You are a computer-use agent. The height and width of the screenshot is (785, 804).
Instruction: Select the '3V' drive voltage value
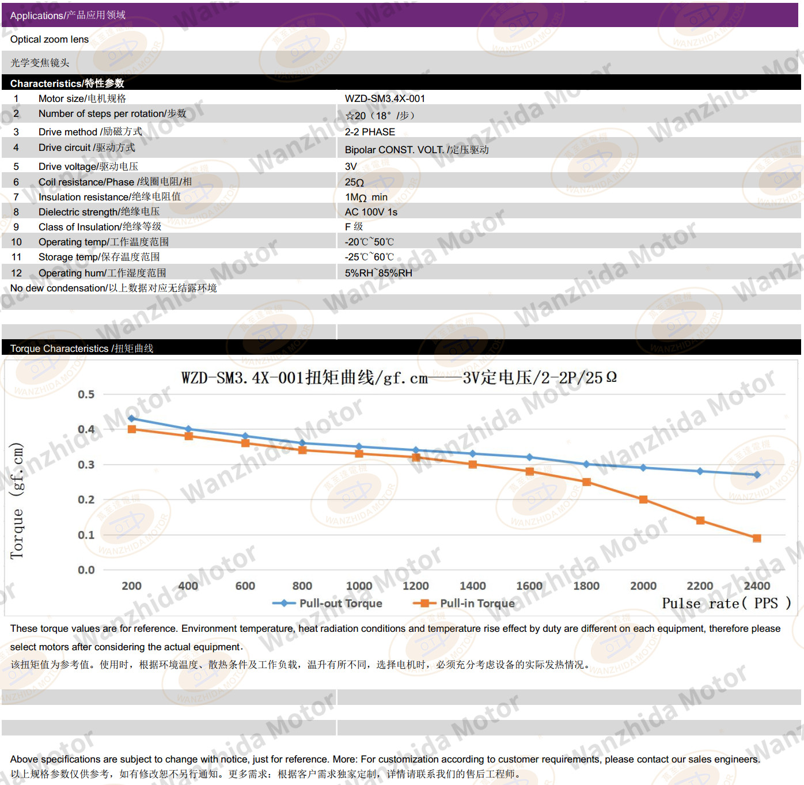[x=351, y=166]
